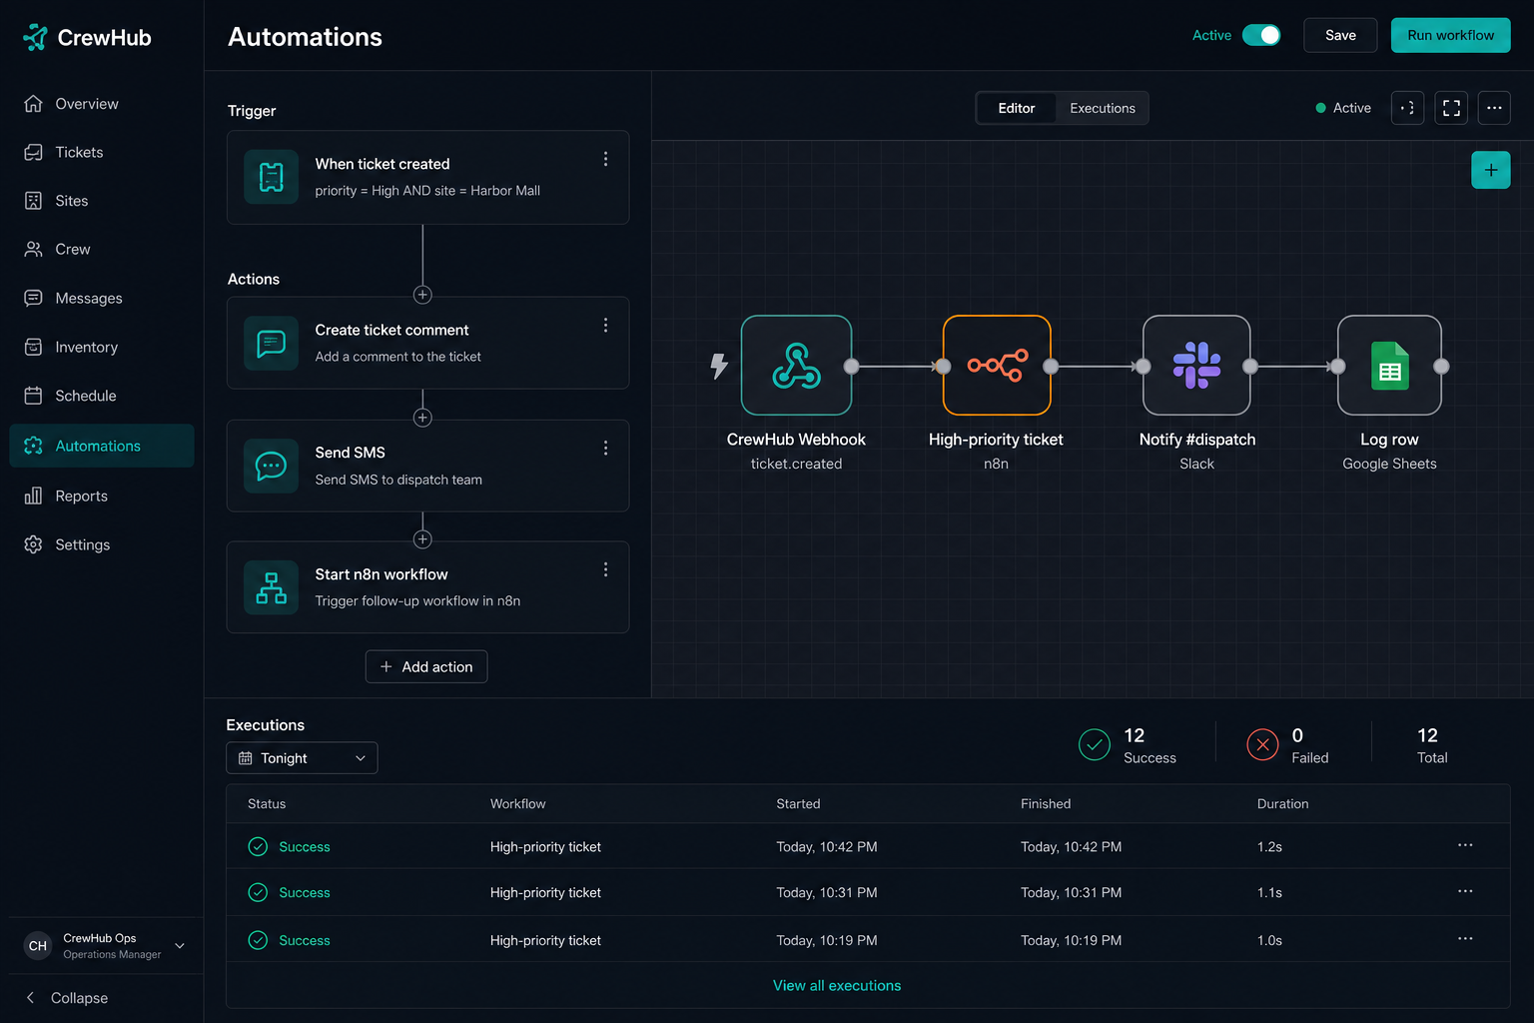1534x1023 pixels.
Task: Toggle the Active workflow switch
Action: 1261,35
